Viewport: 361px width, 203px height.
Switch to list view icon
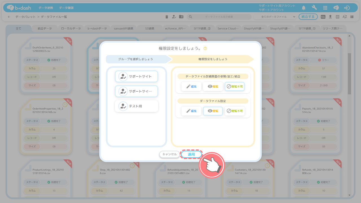tap(352, 17)
